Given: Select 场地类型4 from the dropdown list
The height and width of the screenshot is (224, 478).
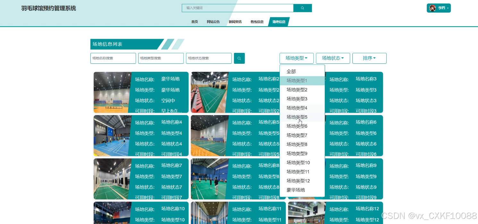Looking at the screenshot, I should click(x=302, y=108).
